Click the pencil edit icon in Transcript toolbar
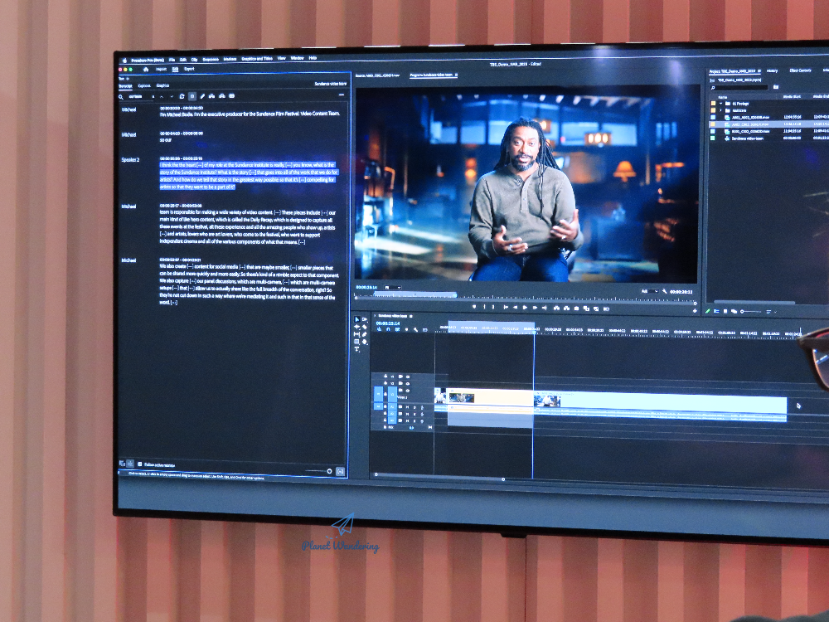Screen dimensions: 829x622 click(x=202, y=96)
